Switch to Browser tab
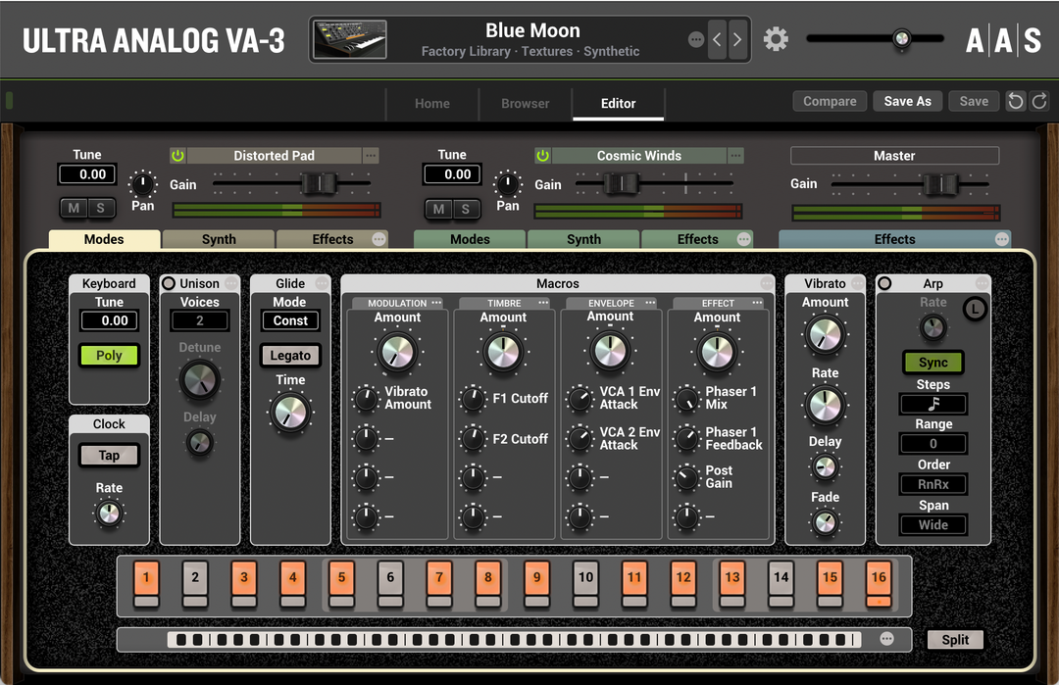This screenshot has width=1059, height=685. coord(526,103)
